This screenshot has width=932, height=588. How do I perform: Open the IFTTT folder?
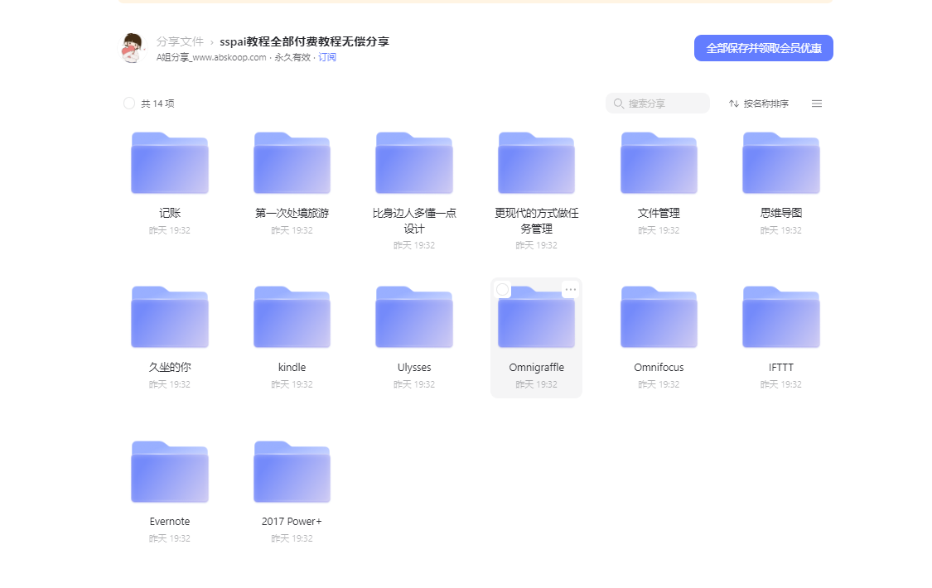780,317
